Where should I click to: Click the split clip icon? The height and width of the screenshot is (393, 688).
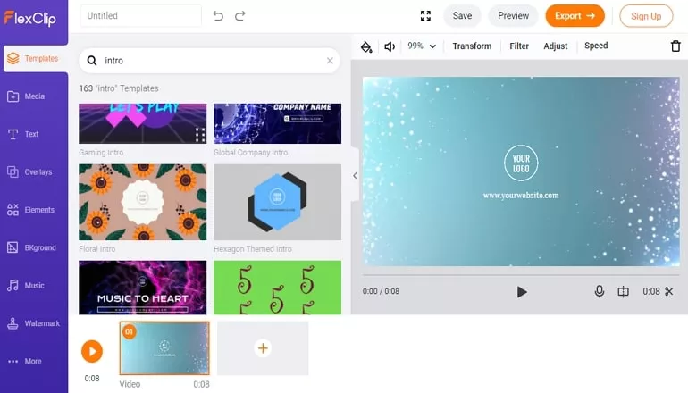tap(623, 291)
